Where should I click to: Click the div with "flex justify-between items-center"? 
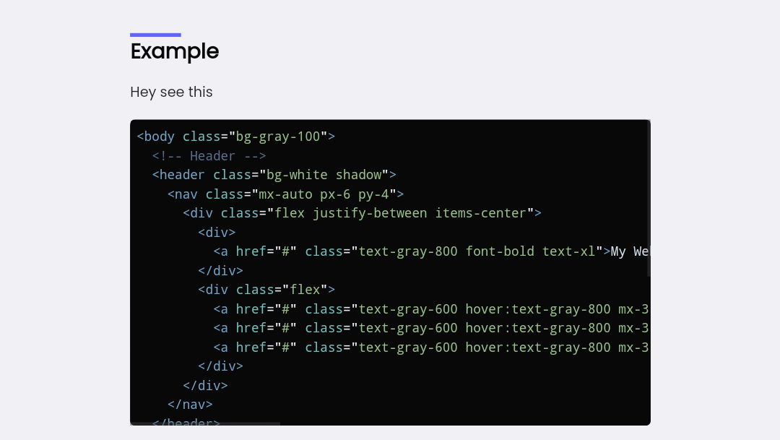(x=362, y=213)
